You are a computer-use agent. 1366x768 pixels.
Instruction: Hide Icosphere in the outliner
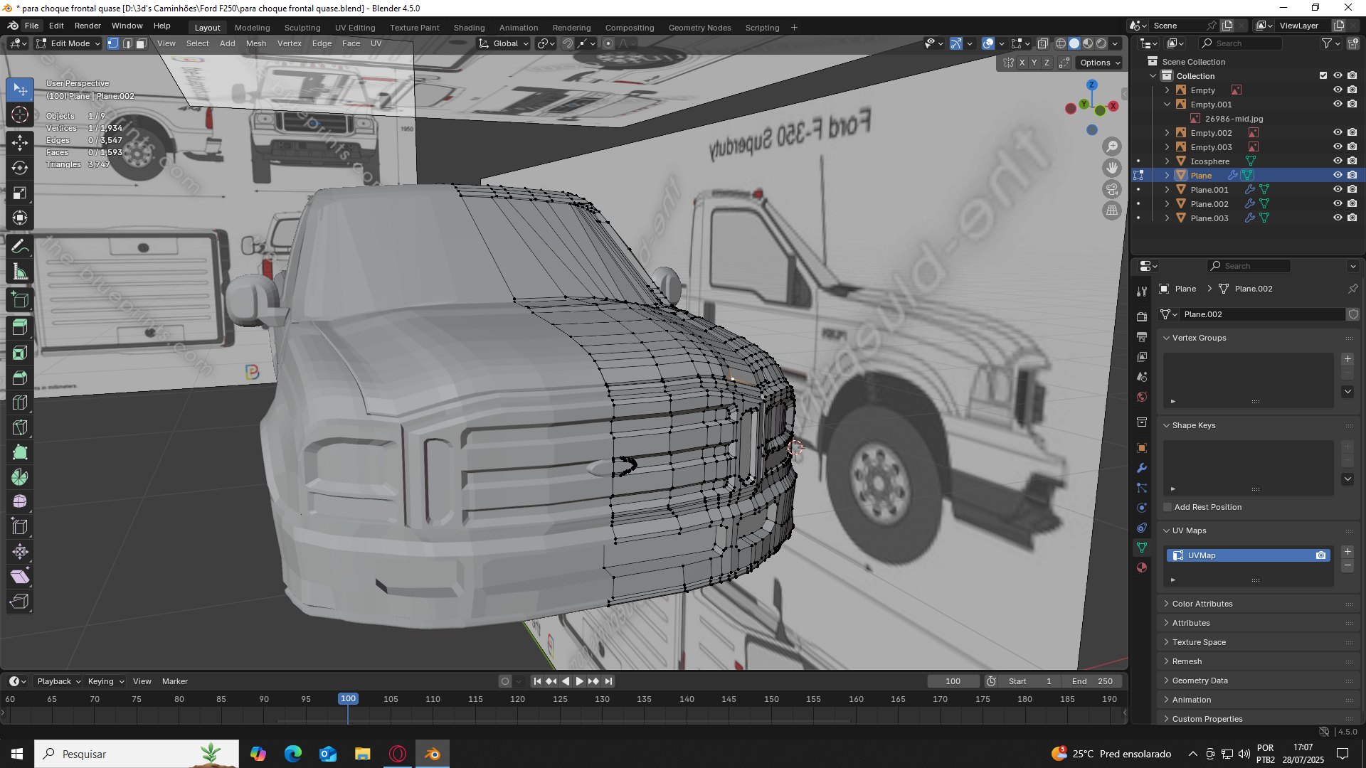click(x=1337, y=161)
